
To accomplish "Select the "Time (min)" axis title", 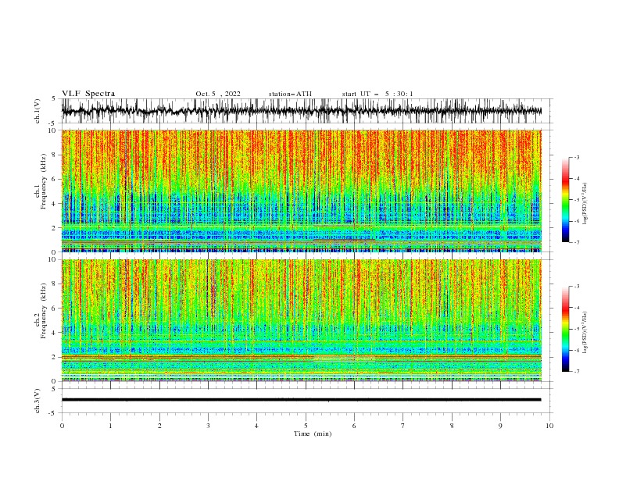I will [313, 433].
